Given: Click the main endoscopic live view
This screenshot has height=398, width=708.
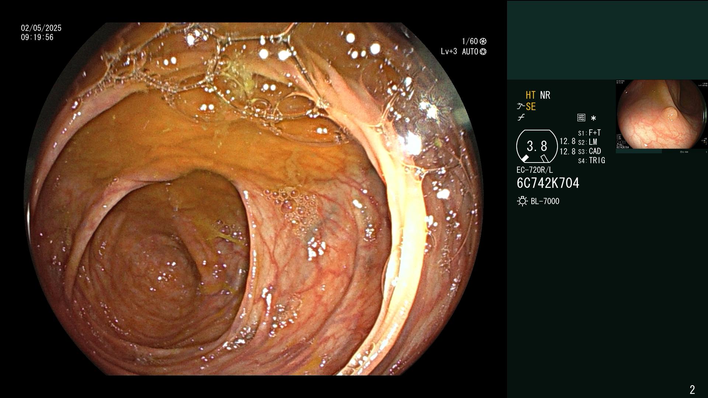Looking at the screenshot, I should coord(254,199).
